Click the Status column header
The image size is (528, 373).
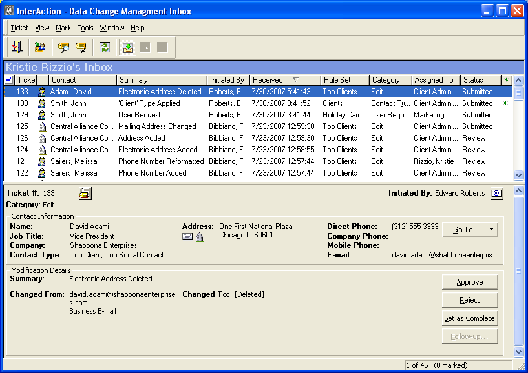click(x=481, y=80)
